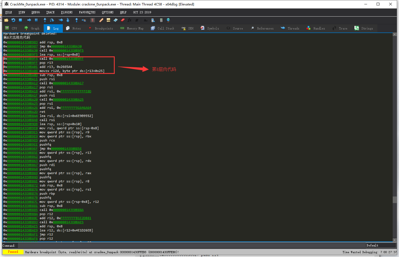
Task: Open the Variables hash icon
Action: 137,20
